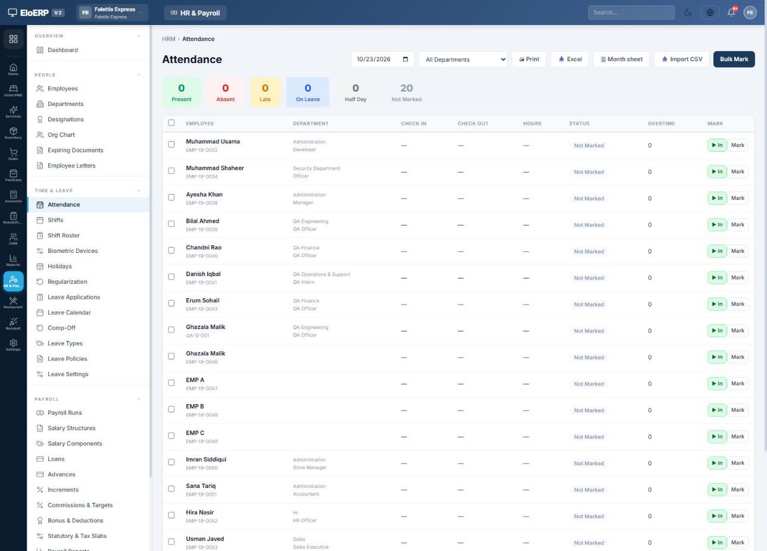Image resolution: width=767 pixels, height=551 pixels.
Task: Open Payroll Runs in sidebar
Action: 88,413
